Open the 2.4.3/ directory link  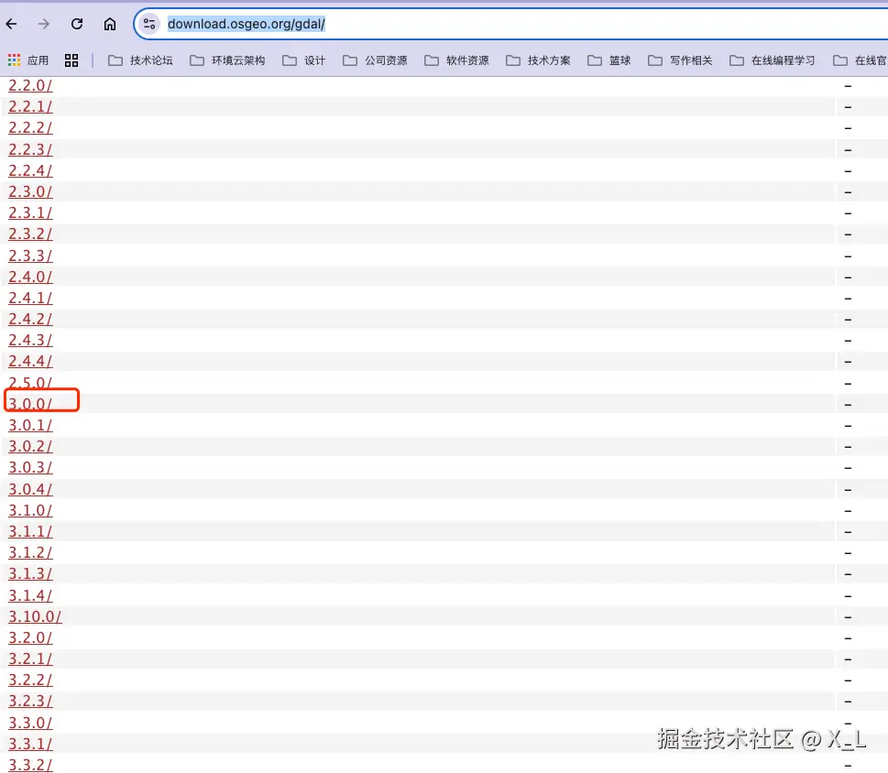pos(30,340)
